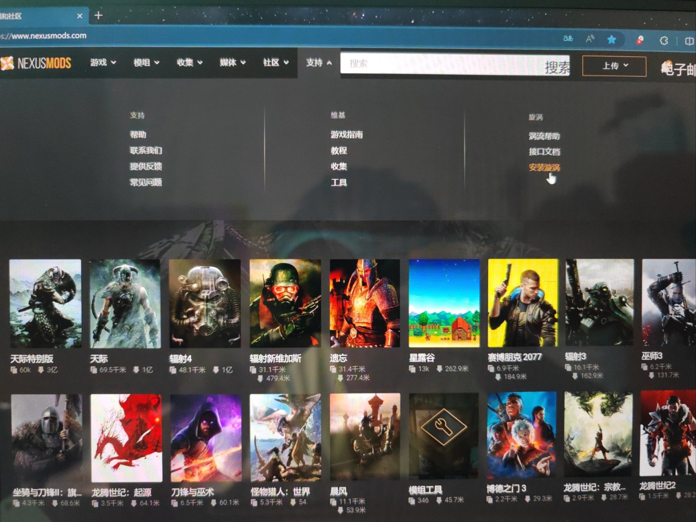Click 模组工具 346 mods icon
The height and width of the screenshot is (522, 696).
pyautogui.click(x=412, y=501)
